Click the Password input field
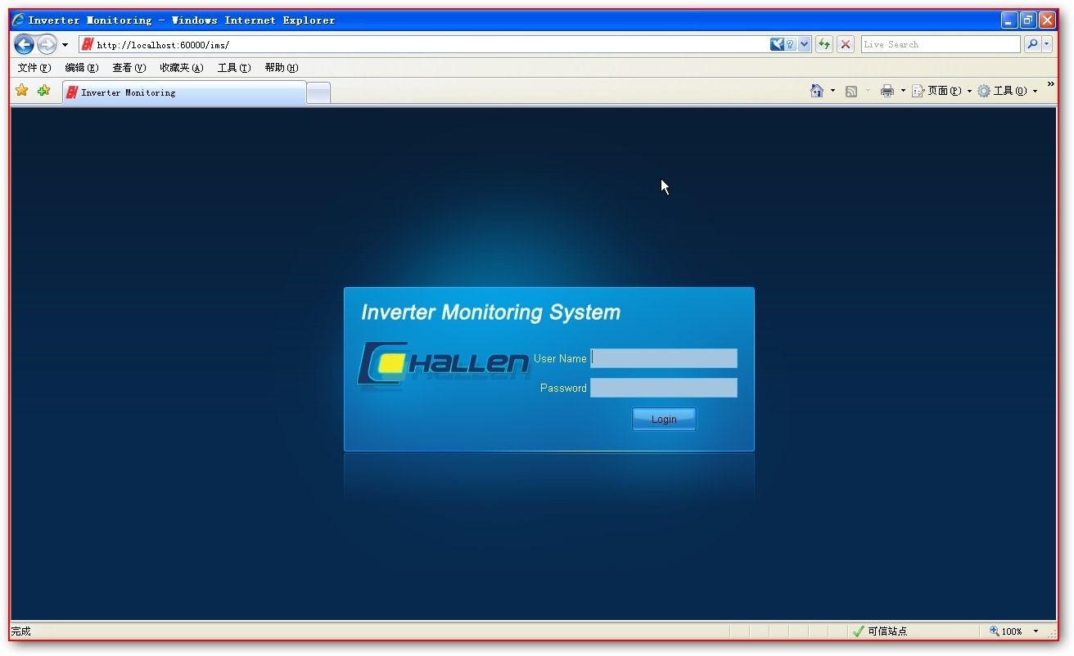The height and width of the screenshot is (656, 1074). pos(664,388)
